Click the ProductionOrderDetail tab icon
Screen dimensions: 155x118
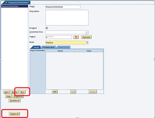(7, 3)
